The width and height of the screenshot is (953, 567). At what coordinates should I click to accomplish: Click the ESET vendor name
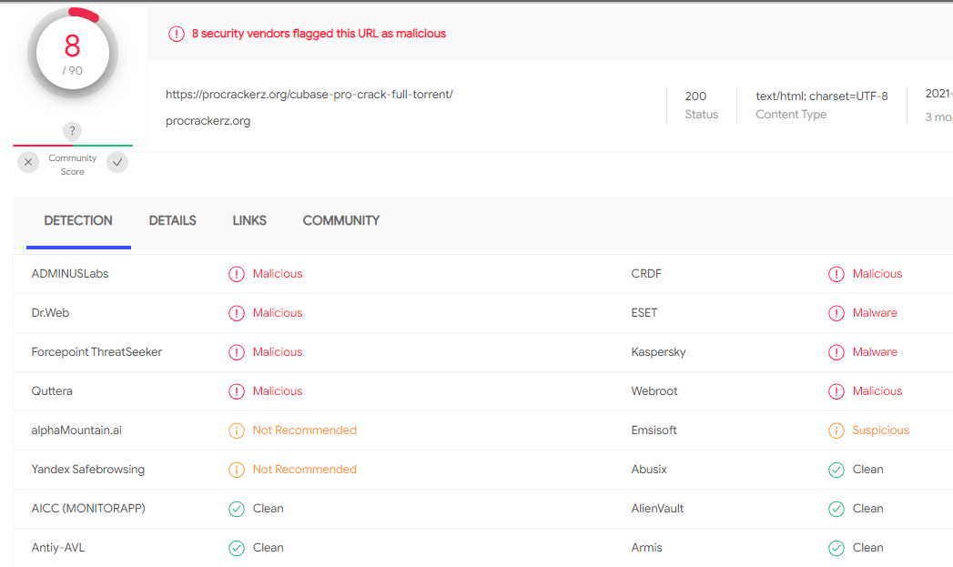coord(644,312)
